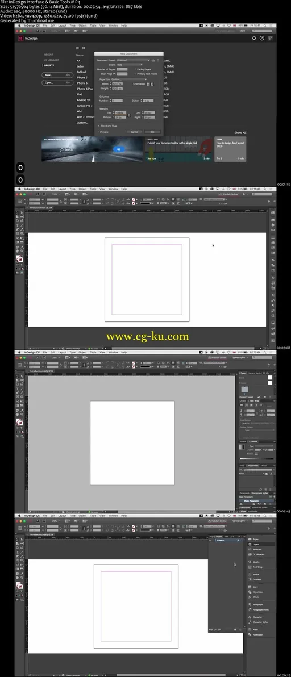Select landscape orientation in the New Document dialog

pyautogui.click(x=152, y=84)
